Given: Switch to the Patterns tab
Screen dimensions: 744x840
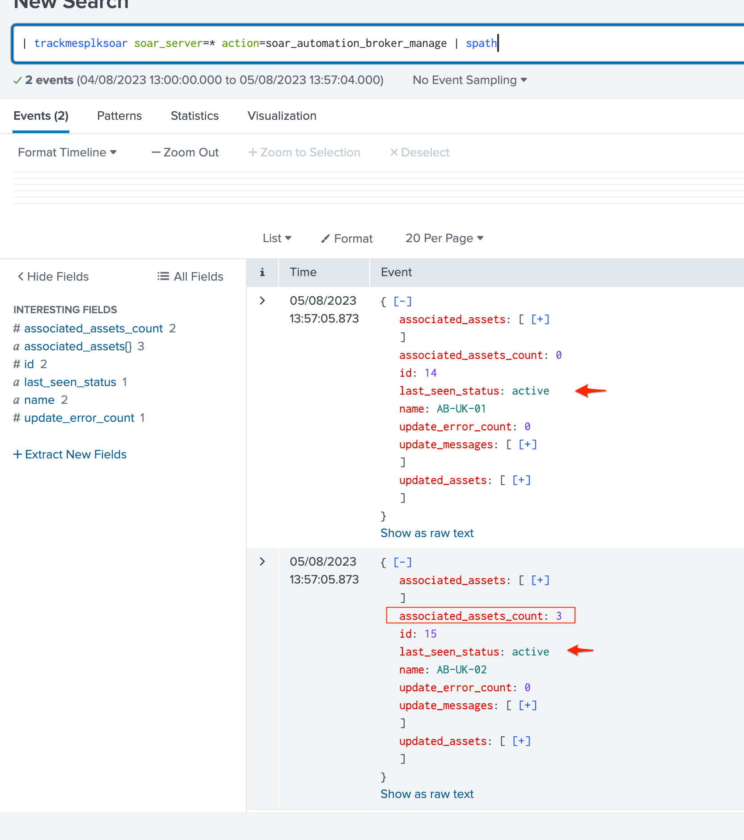Looking at the screenshot, I should pyautogui.click(x=119, y=116).
